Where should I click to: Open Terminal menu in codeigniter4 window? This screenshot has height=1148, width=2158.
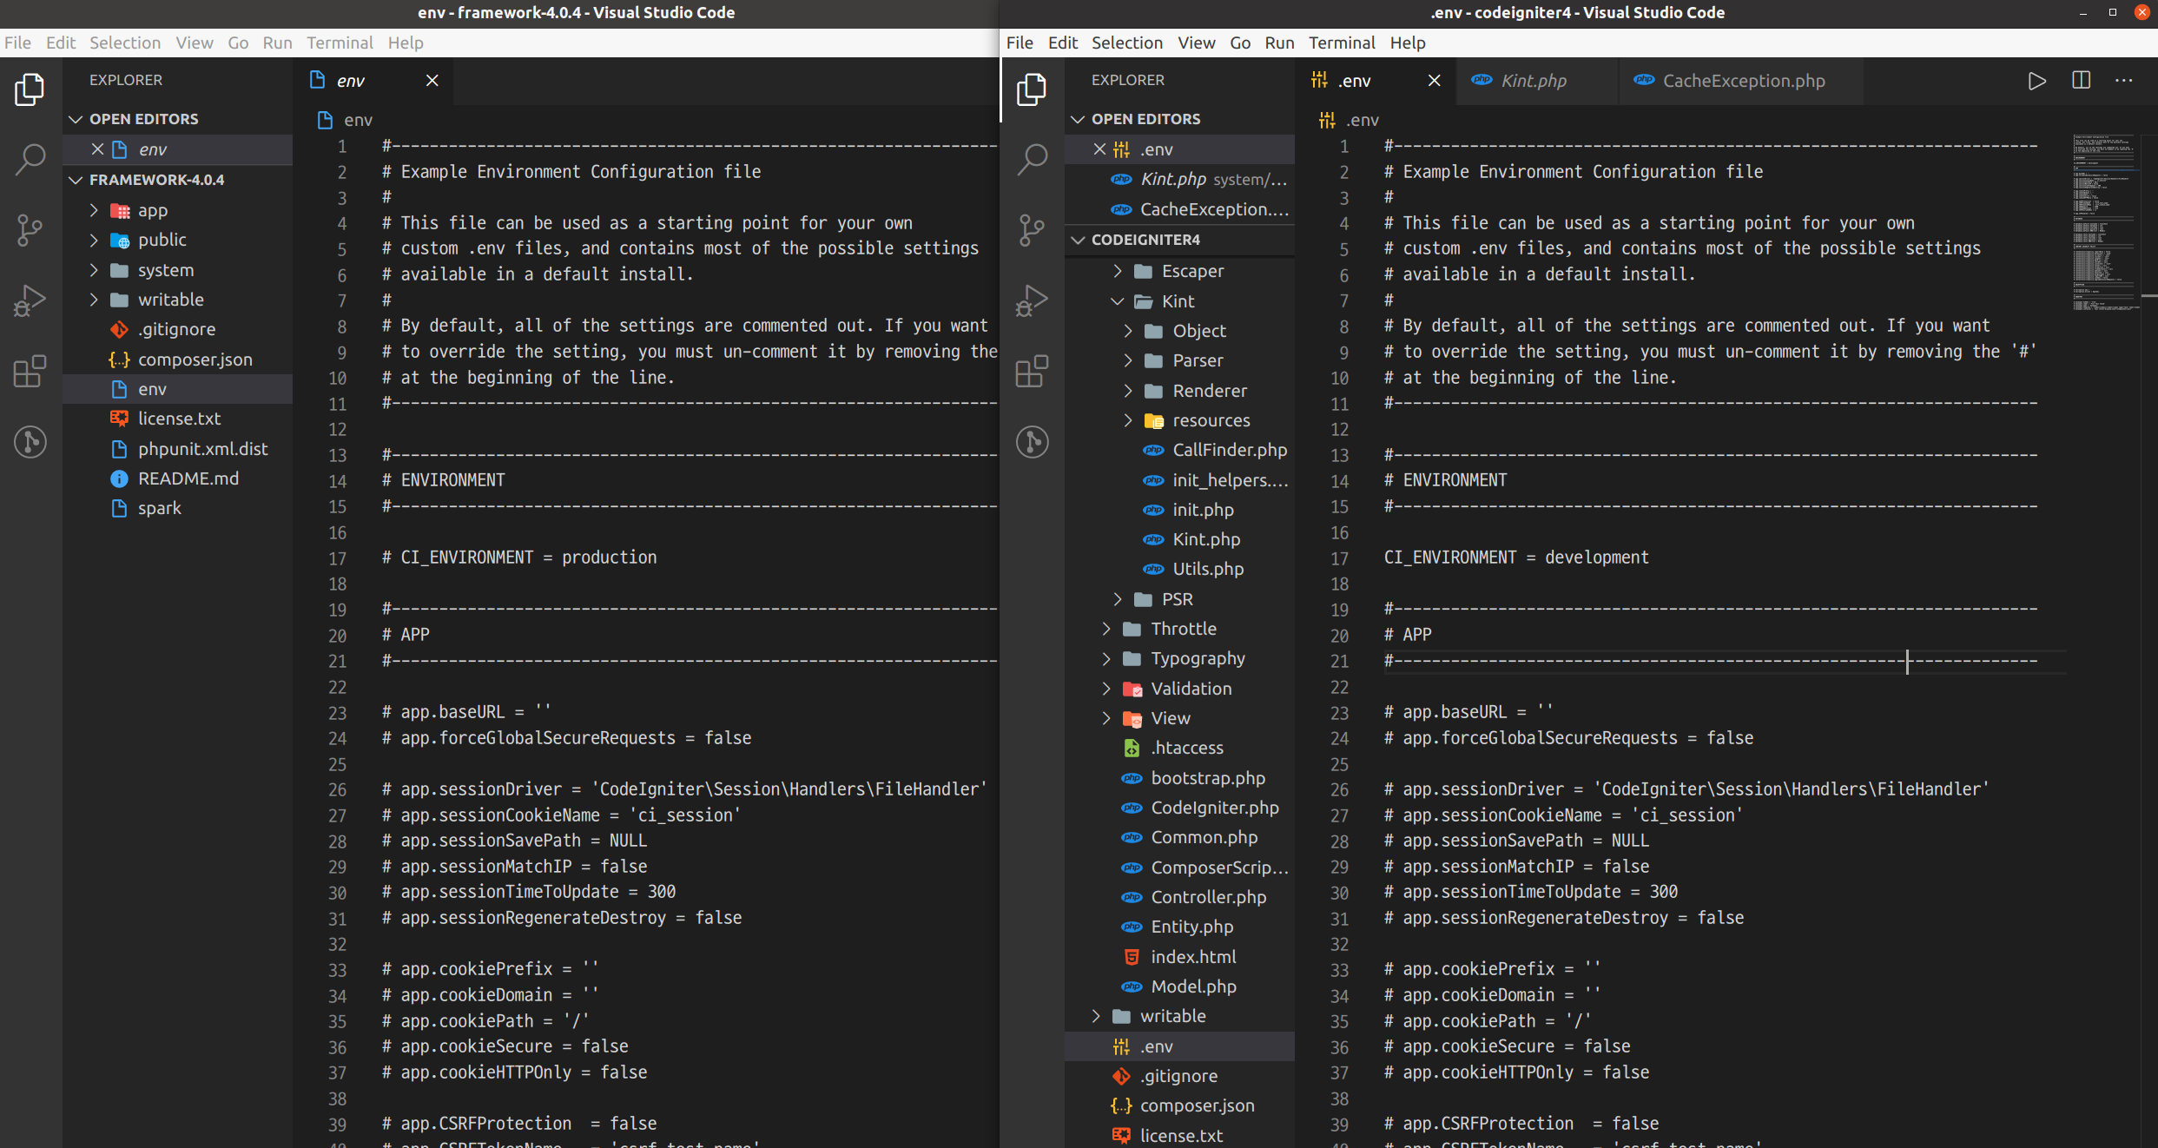(1342, 43)
